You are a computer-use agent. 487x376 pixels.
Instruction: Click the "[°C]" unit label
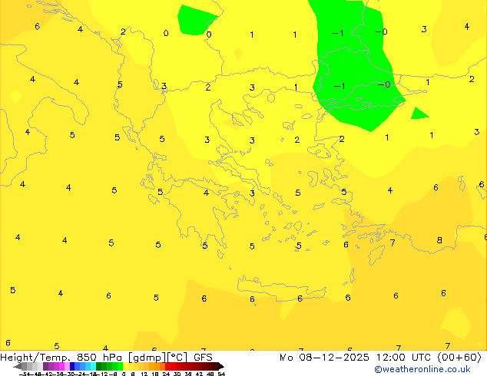coord(178,357)
